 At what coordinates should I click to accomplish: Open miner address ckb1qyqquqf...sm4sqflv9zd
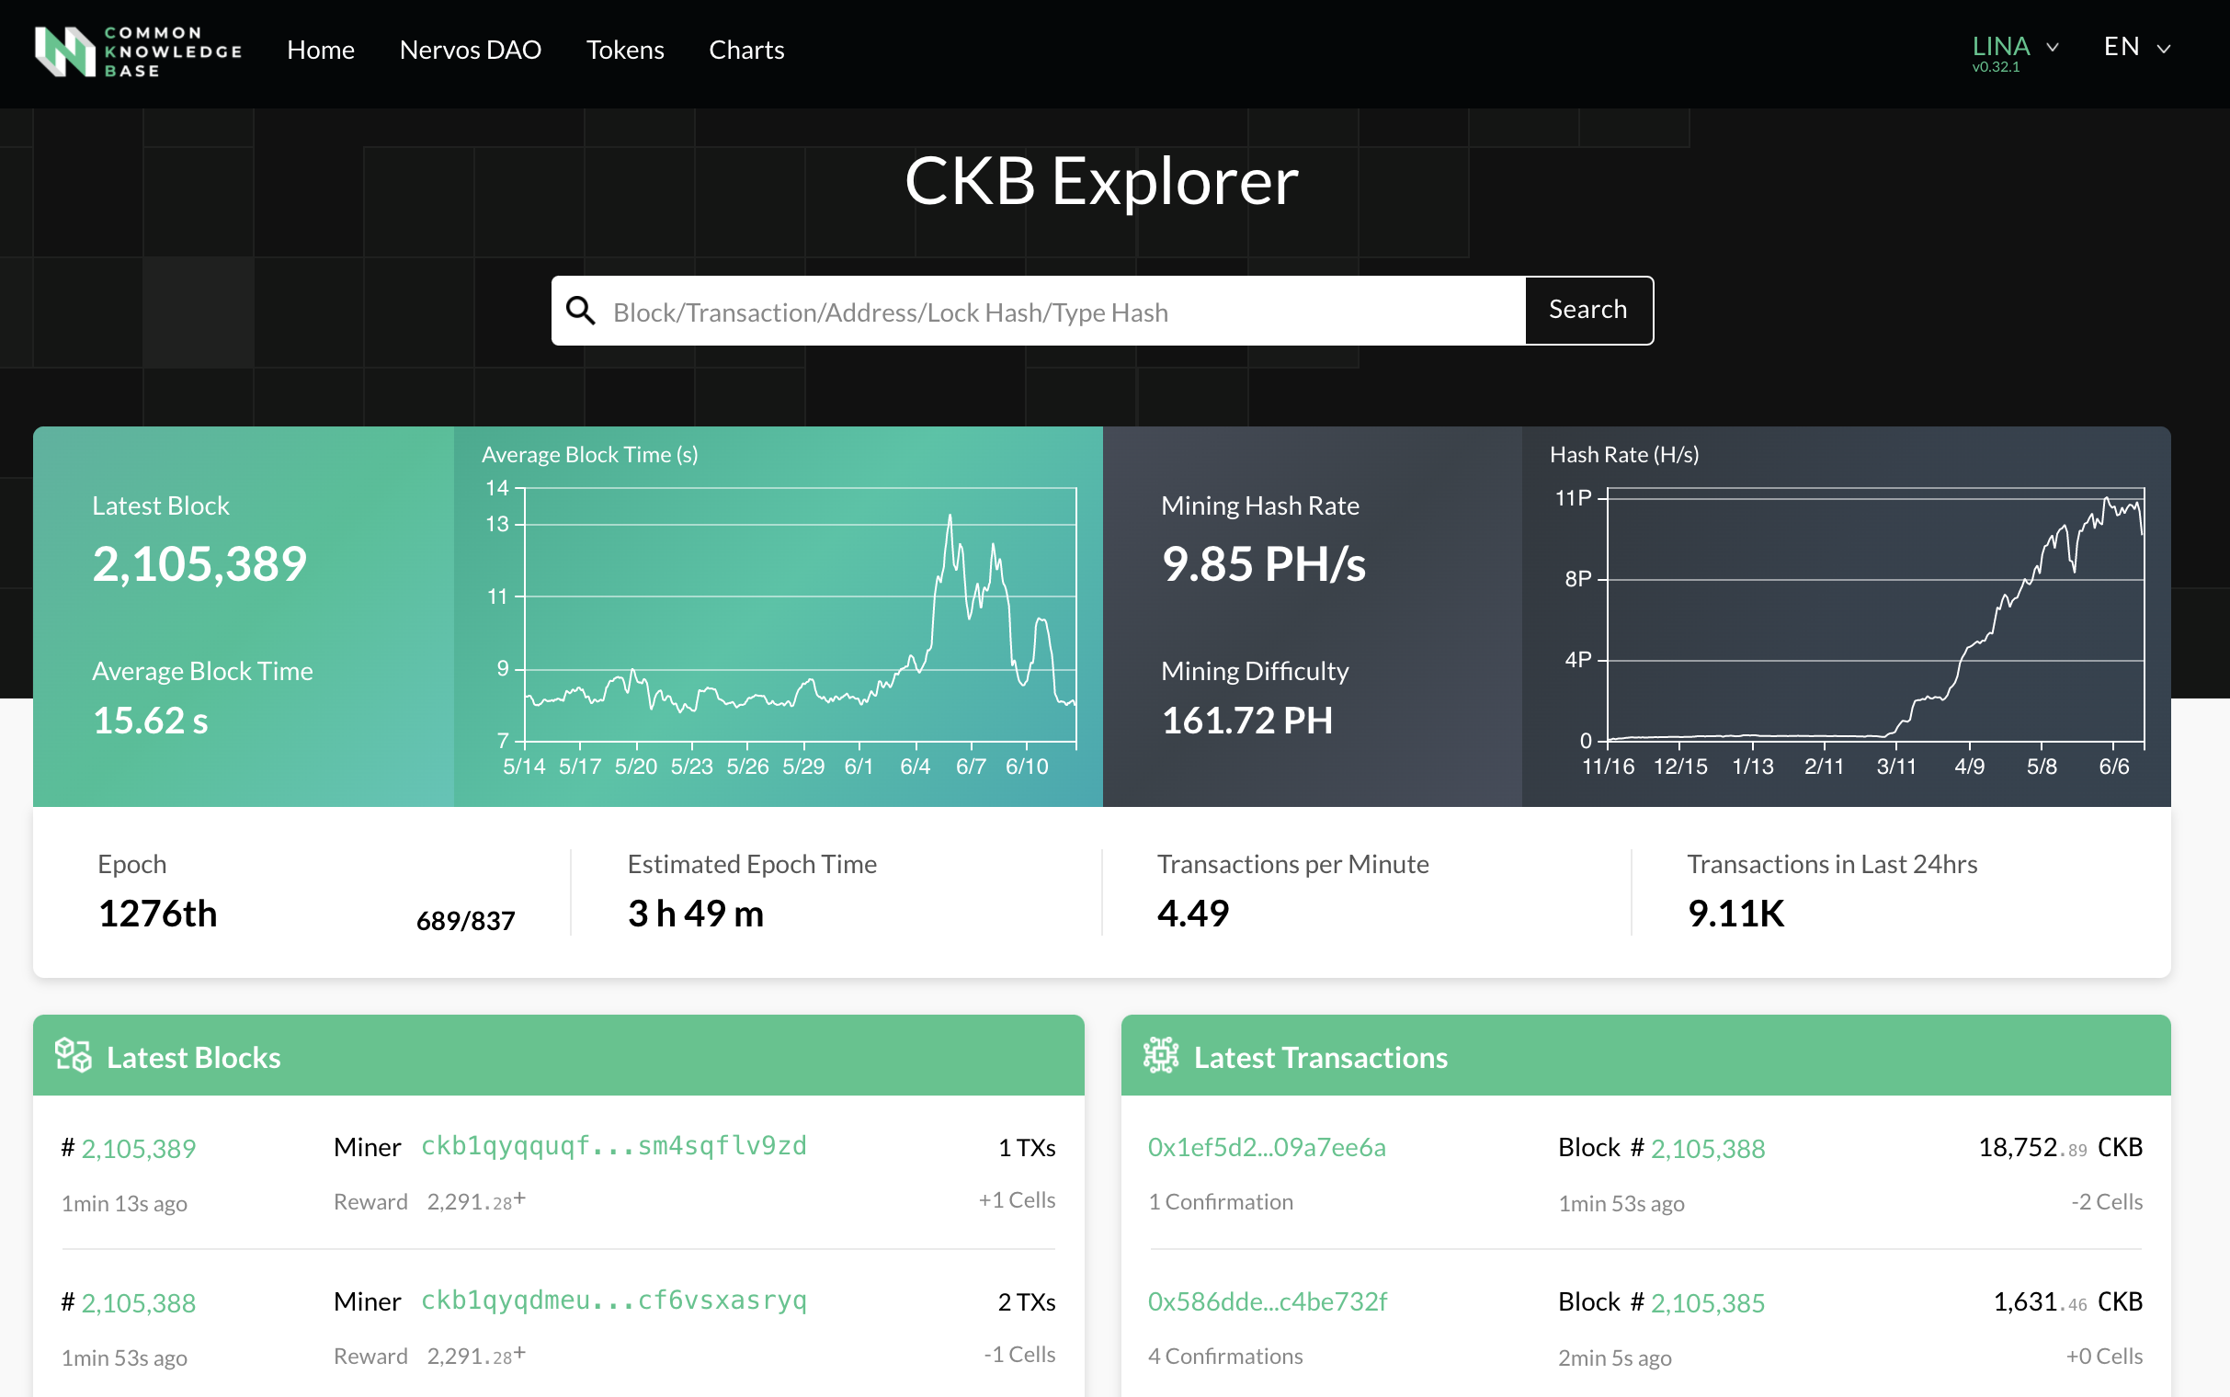613,1146
